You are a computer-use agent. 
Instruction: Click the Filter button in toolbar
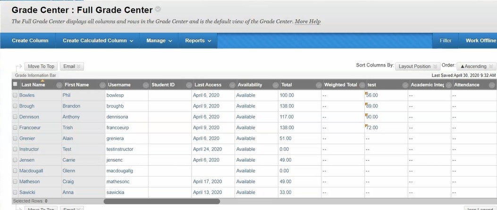[446, 40]
